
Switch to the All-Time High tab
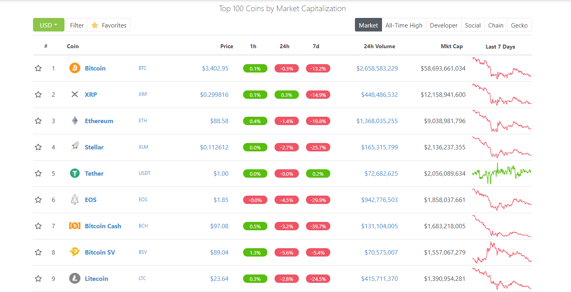point(404,25)
